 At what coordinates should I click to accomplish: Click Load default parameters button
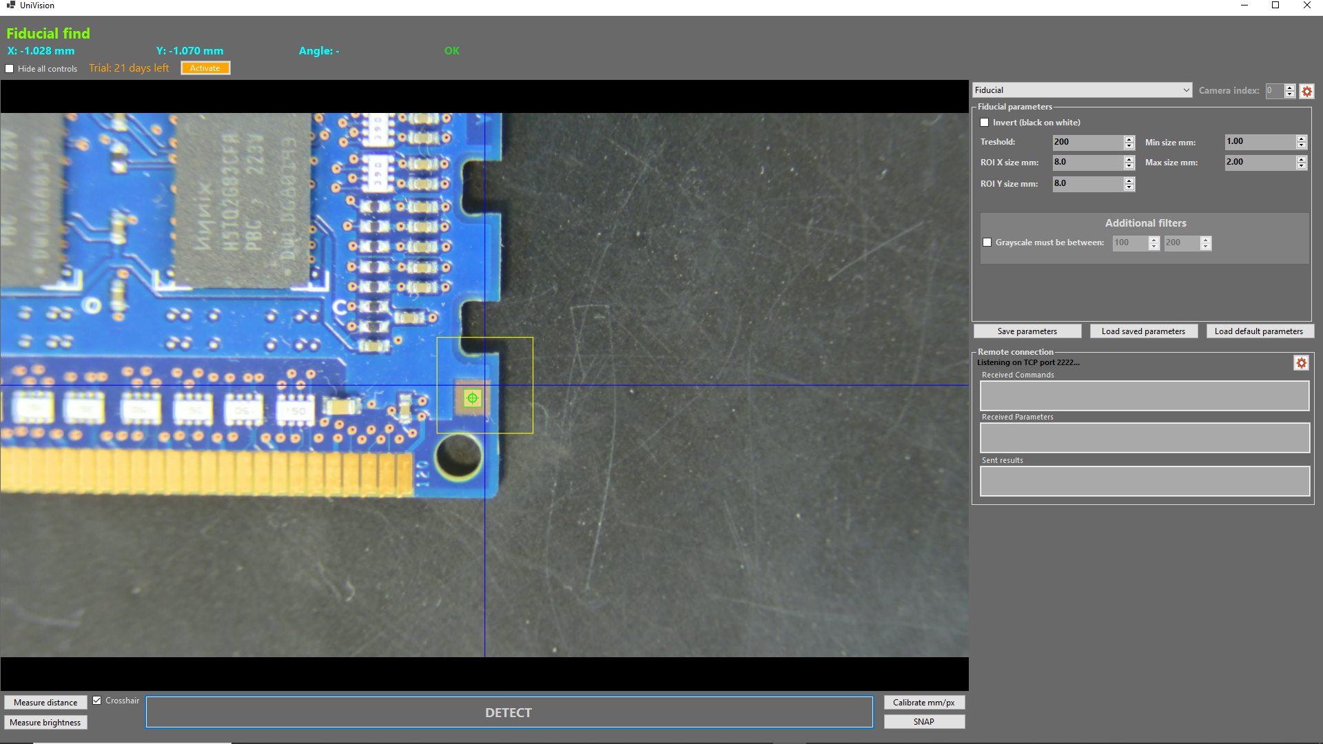[x=1258, y=331]
